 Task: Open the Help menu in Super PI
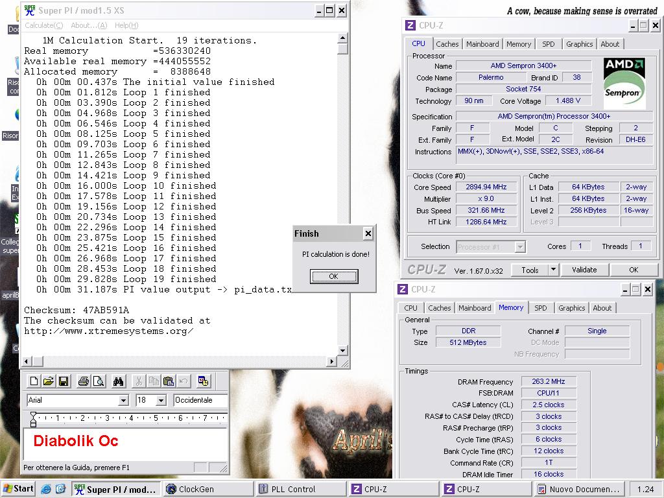click(126, 25)
